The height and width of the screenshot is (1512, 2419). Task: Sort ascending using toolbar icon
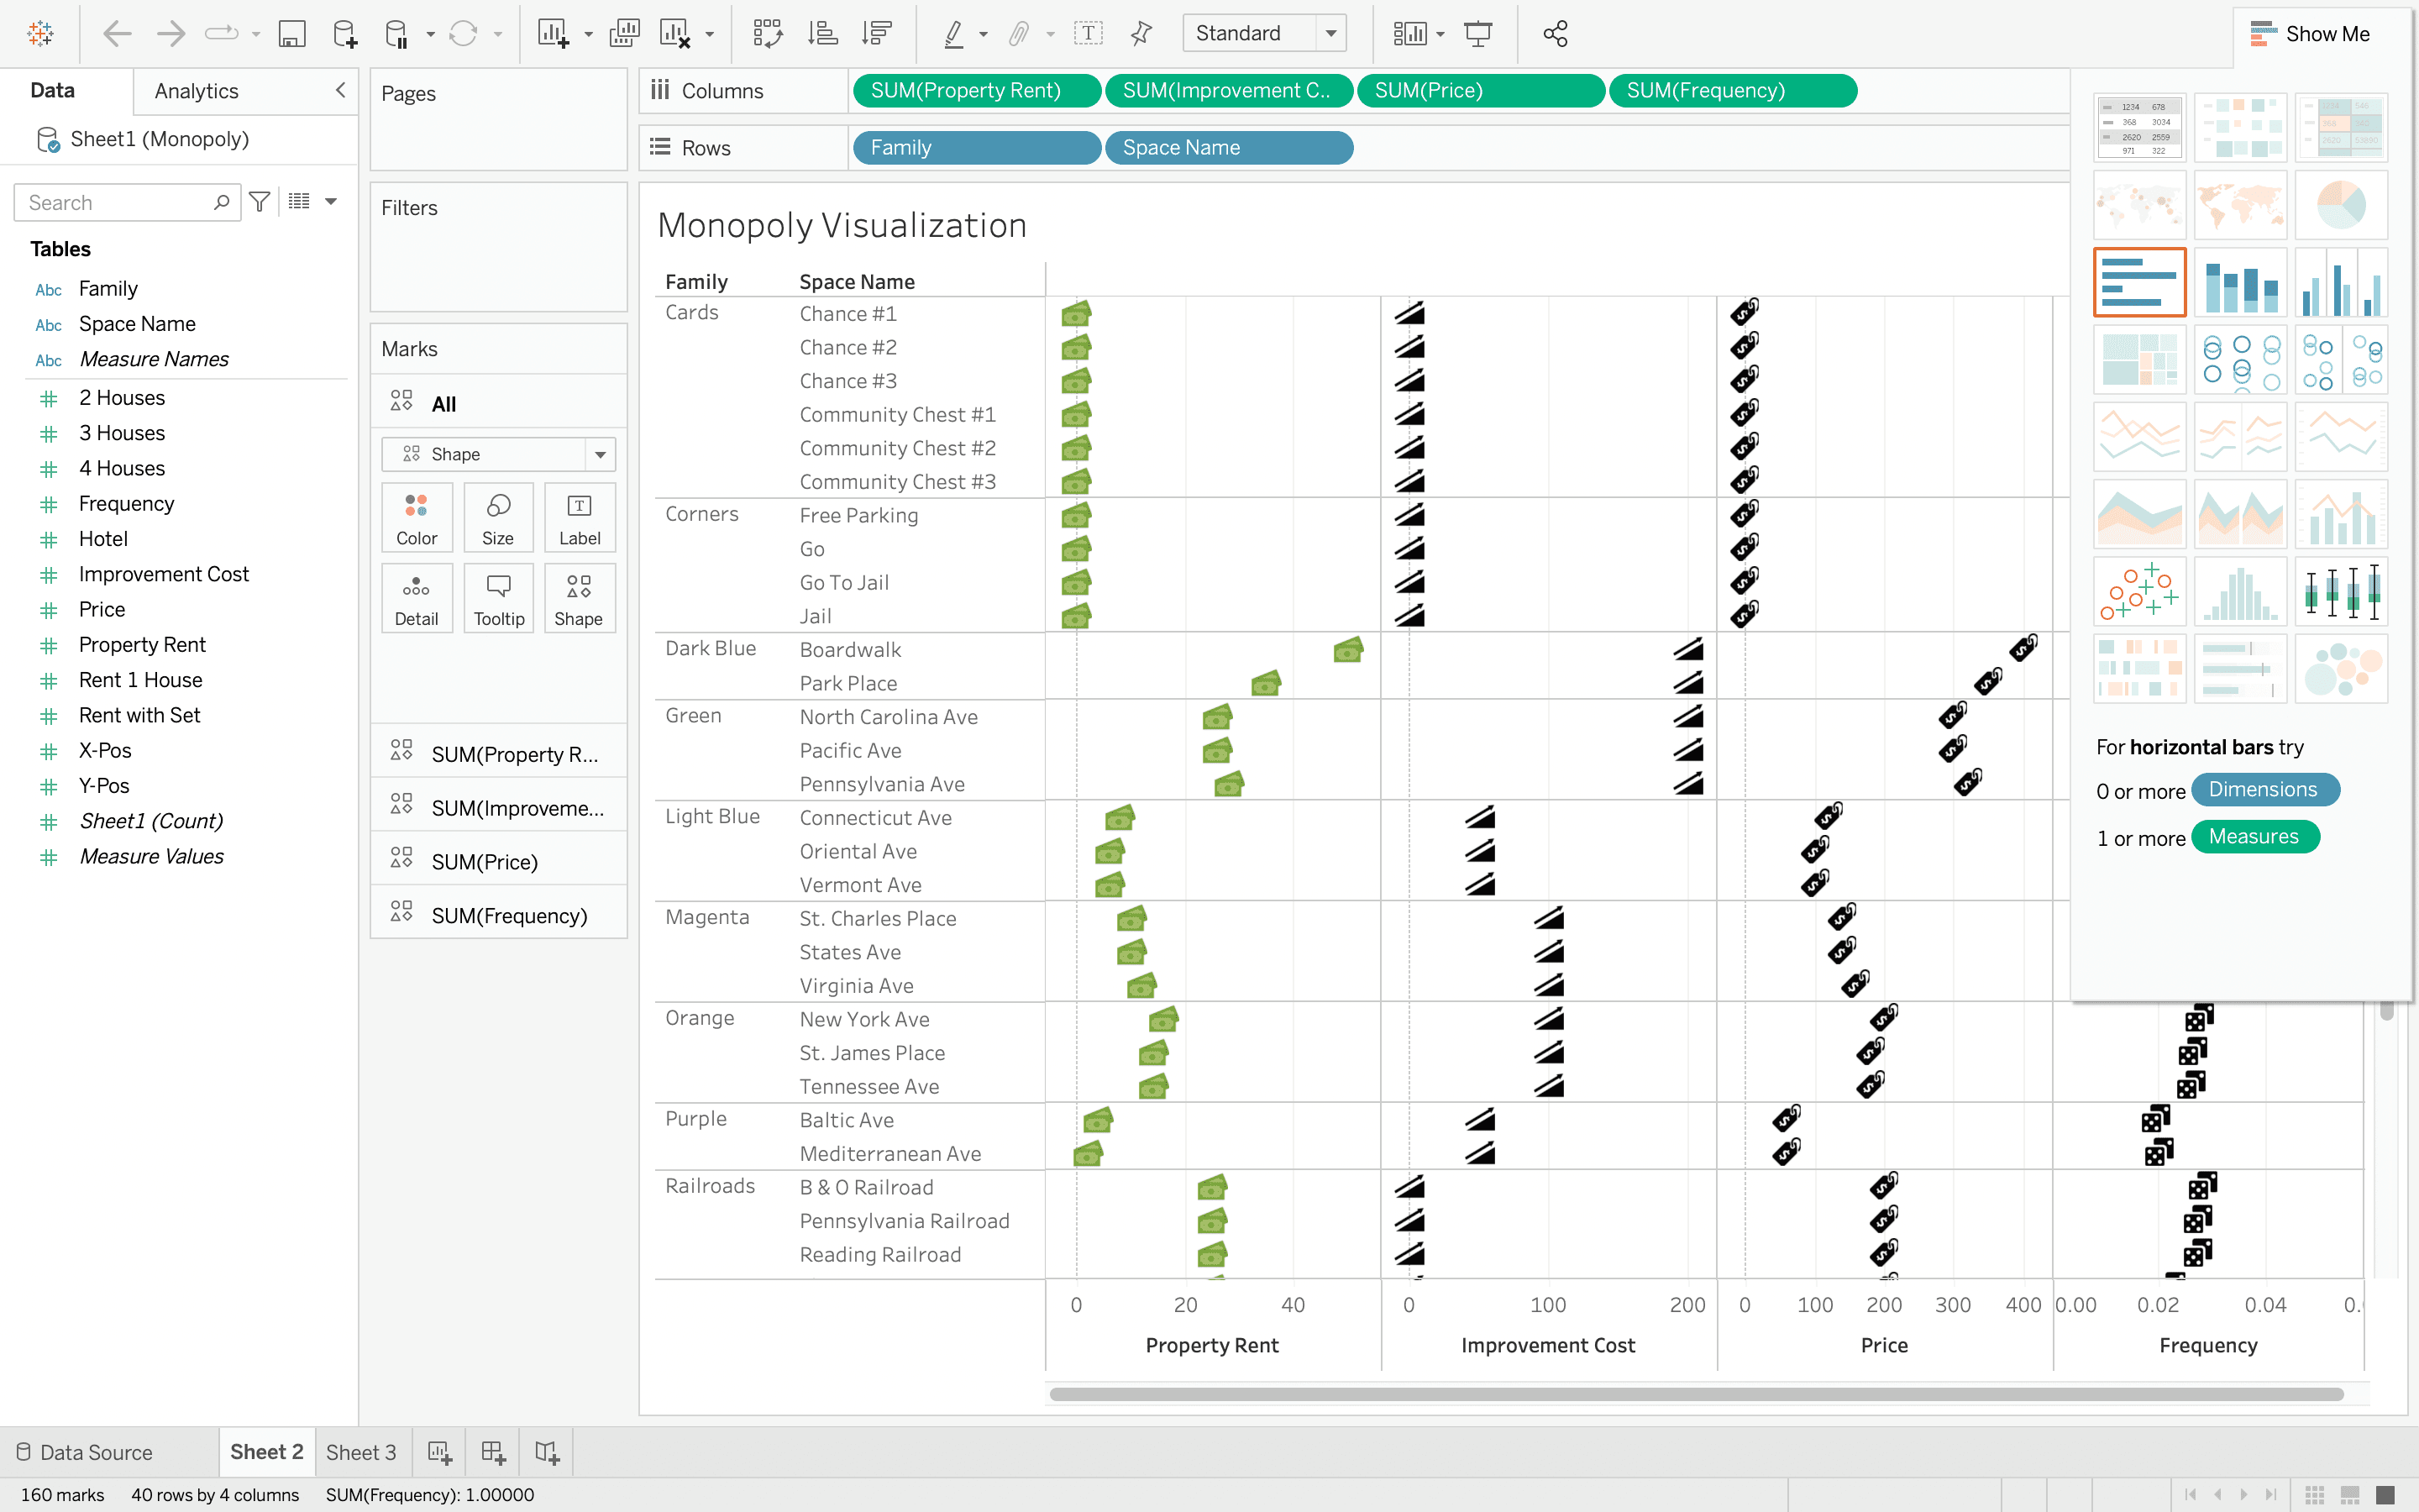(x=821, y=34)
